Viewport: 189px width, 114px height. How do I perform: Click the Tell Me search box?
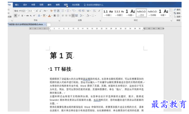coord(94,5)
